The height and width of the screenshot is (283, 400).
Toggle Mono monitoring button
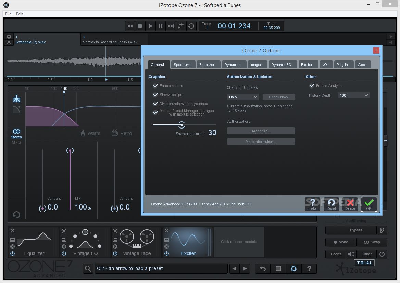(341, 242)
